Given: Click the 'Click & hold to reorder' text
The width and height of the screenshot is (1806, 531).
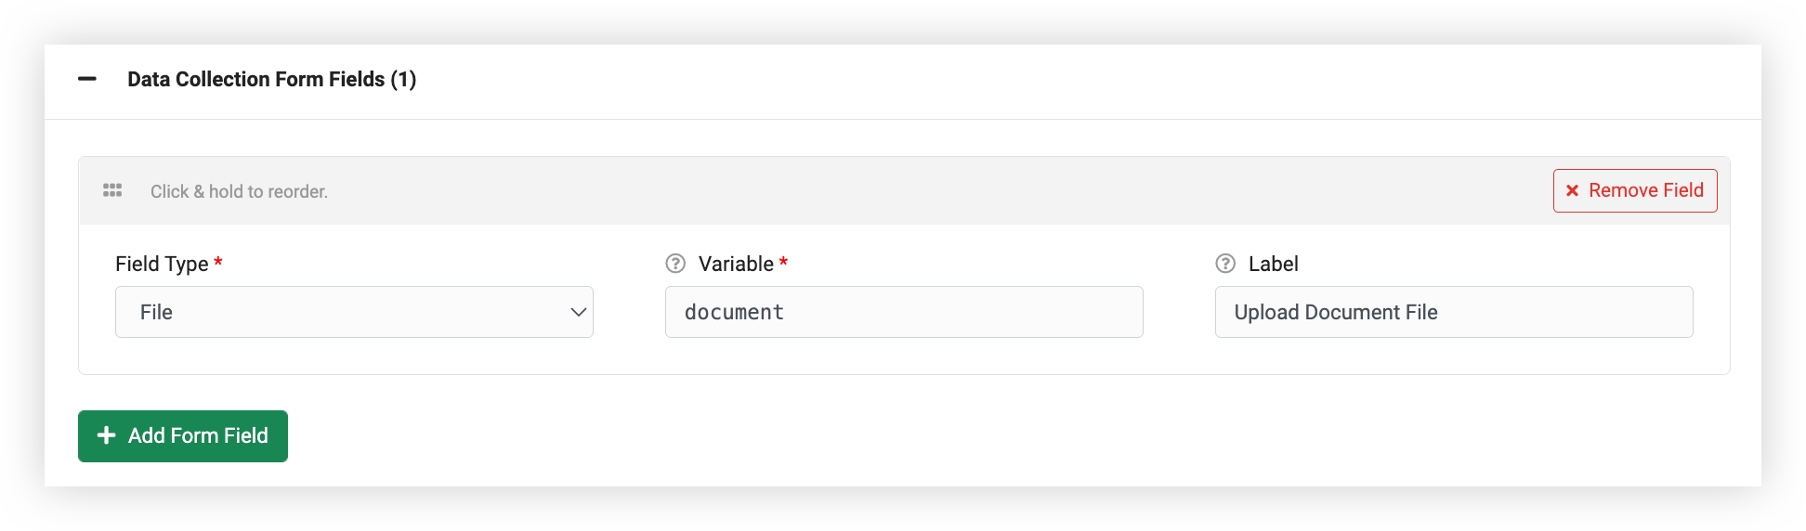Looking at the screenshot, I should click(239, 191).
